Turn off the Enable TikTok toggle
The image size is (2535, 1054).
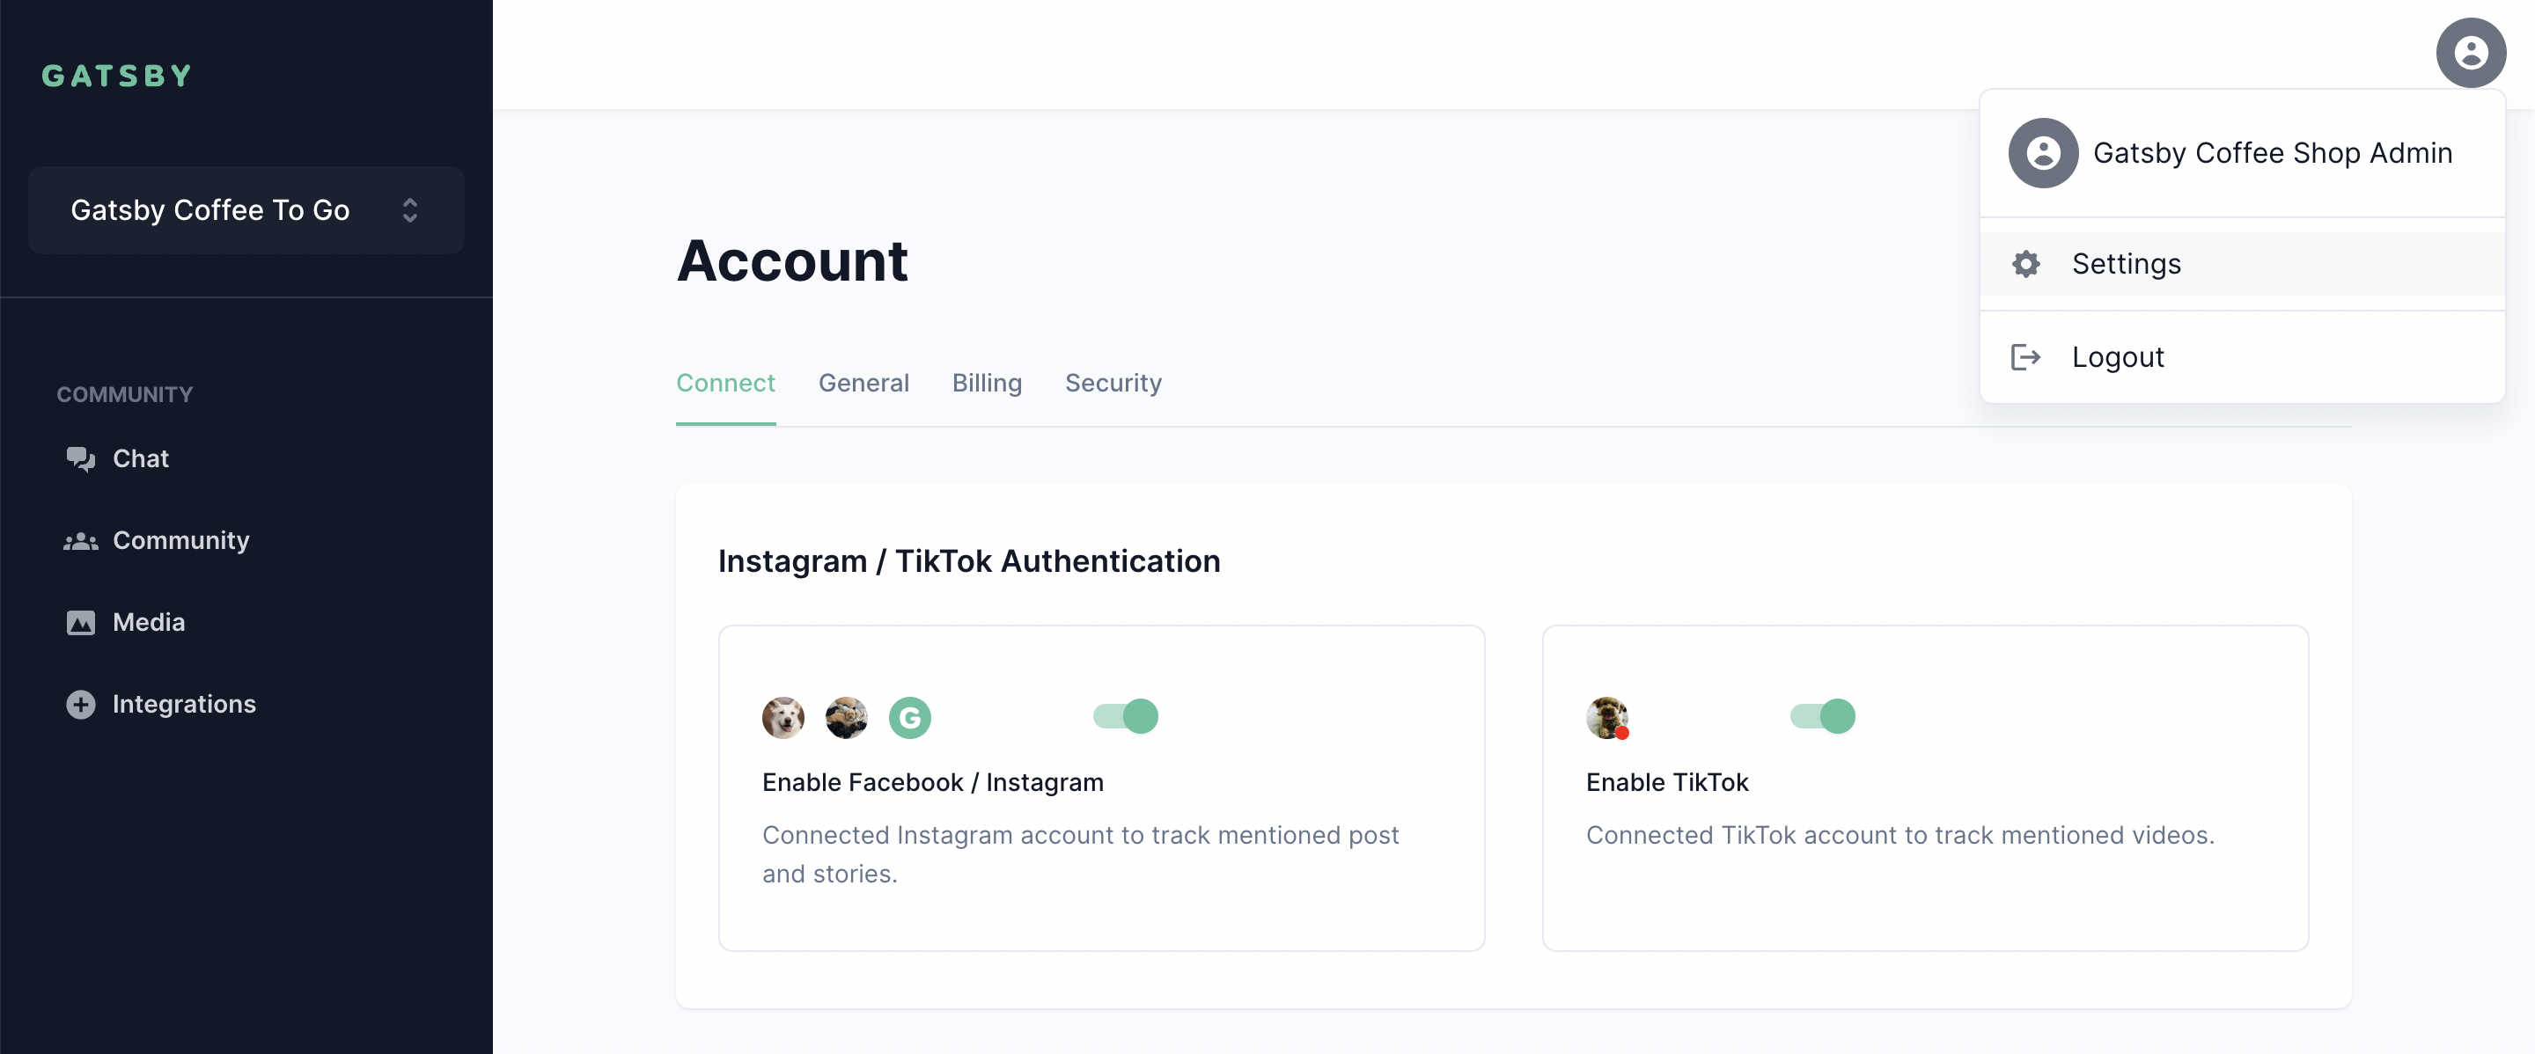pyautogui.click(x=1823, y=716)
